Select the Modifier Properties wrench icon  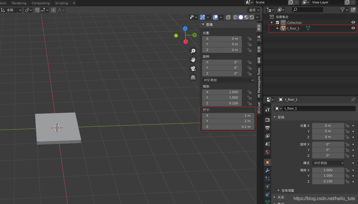pyautogui.click(x=267, y=170)
